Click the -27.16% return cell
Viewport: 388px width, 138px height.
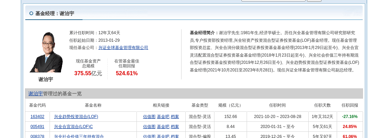(x=350, y=117)
